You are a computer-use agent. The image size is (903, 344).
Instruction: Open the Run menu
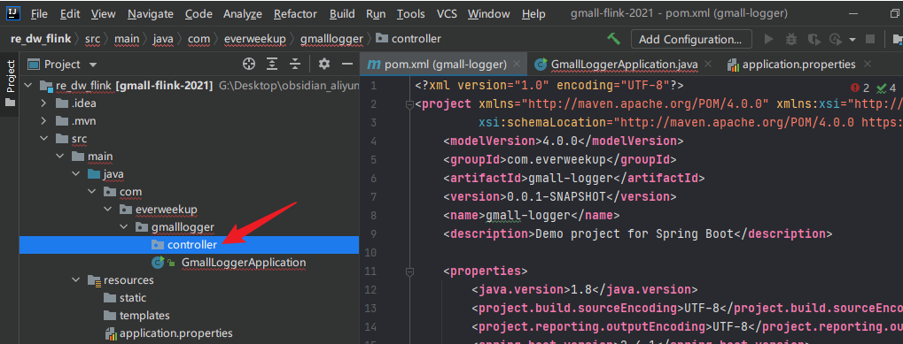click(x=376, y=14)
